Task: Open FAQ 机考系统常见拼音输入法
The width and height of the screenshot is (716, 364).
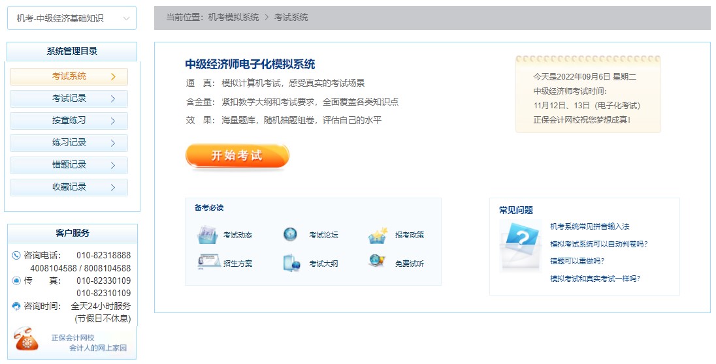Action: tap(589, 227)
